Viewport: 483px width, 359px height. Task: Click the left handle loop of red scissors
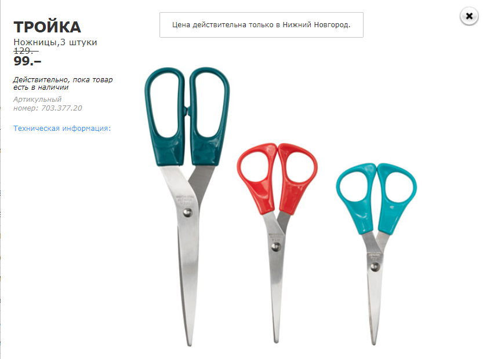pyautogui.click(x=256, y=168)
